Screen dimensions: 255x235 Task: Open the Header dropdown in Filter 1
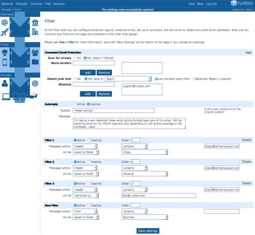(x=85, y=146)
